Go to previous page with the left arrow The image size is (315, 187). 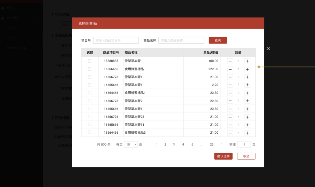150,144
